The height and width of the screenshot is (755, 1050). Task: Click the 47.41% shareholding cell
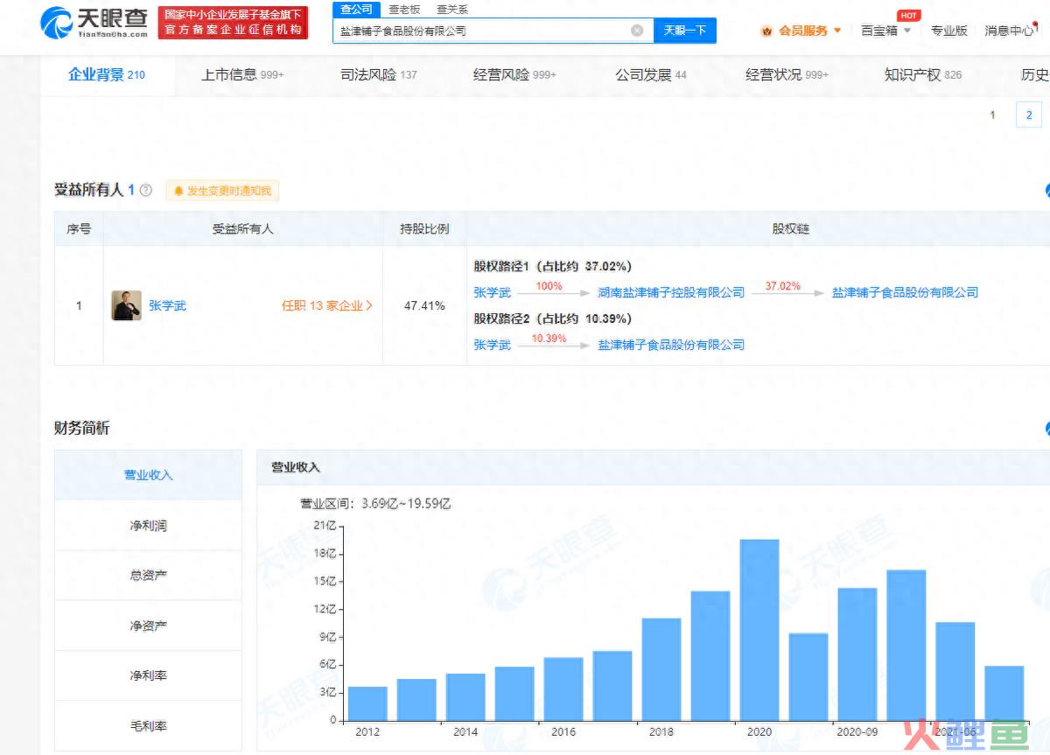pos(424,305)
